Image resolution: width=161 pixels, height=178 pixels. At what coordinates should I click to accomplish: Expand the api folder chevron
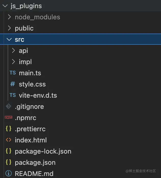pyautogui.click(x=14, y=51)
